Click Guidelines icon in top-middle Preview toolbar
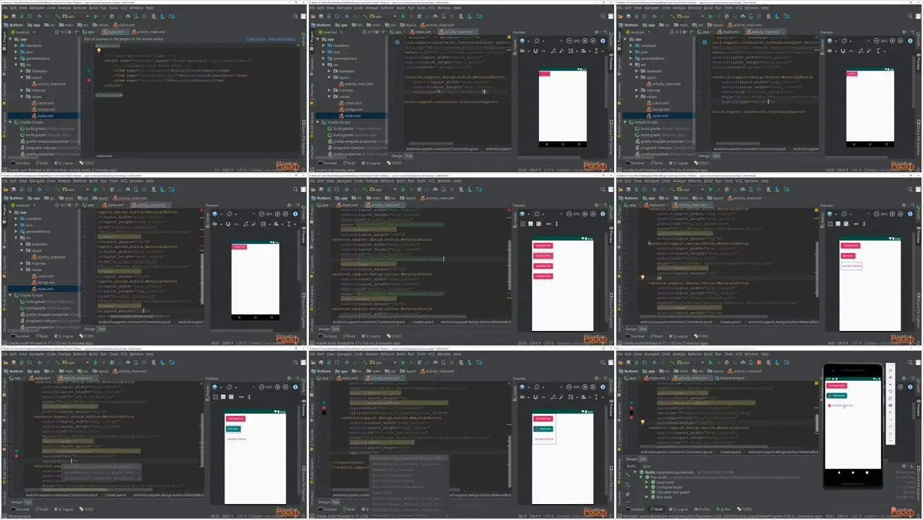Screen dimensions: 923x520 pos(596,51)
